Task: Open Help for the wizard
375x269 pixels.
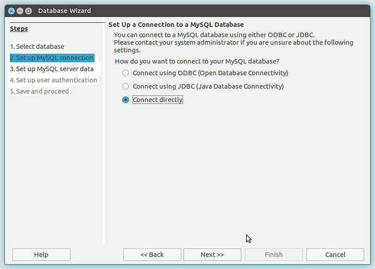Action: 41,254
